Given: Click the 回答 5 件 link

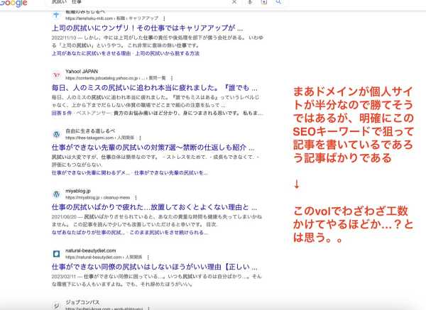Looking at the screenshot, I should [x=62, y=114].
